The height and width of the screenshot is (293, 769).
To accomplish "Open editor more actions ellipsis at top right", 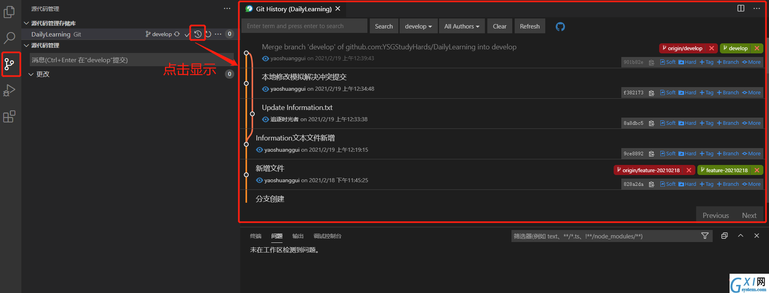I will tap(757, 8).
